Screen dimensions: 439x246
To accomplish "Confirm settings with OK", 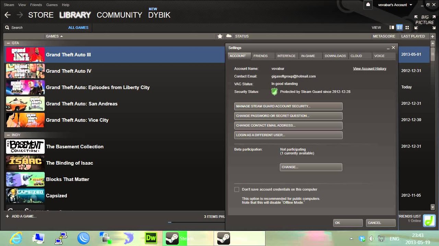I will point(348,223).
